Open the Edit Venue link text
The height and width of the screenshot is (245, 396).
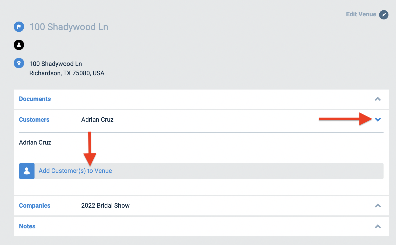(x=361, y=14)
